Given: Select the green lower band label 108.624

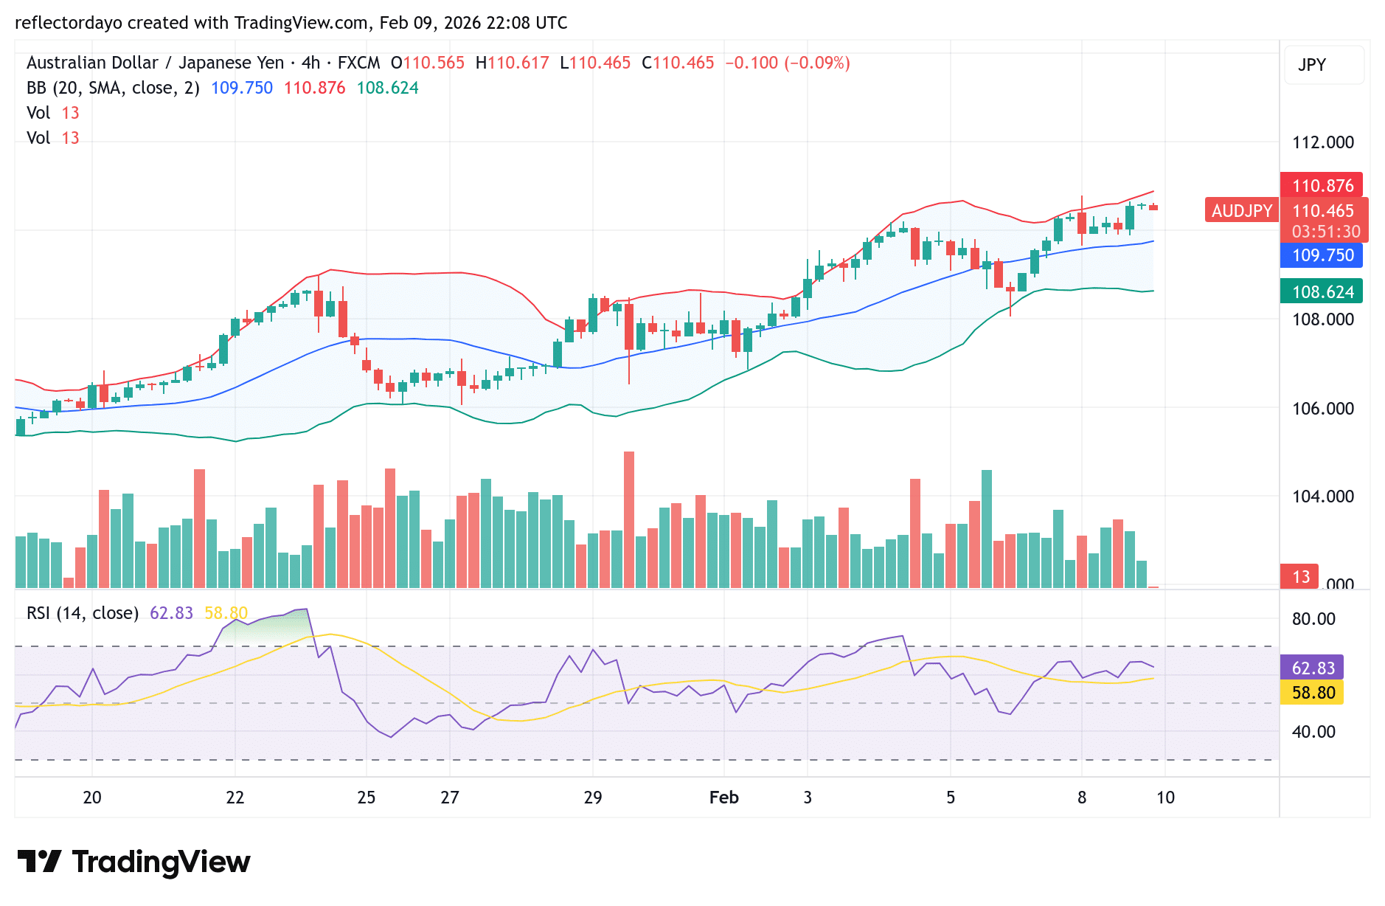Looking at the screenshot, I should 1322,292.
